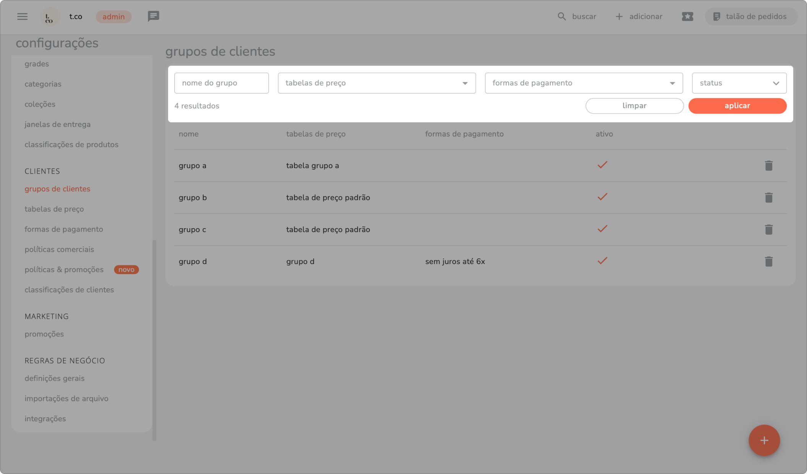Delete grupo a with trash icon
This screenshot has width=807, height=474.
[x=768, y=166]
